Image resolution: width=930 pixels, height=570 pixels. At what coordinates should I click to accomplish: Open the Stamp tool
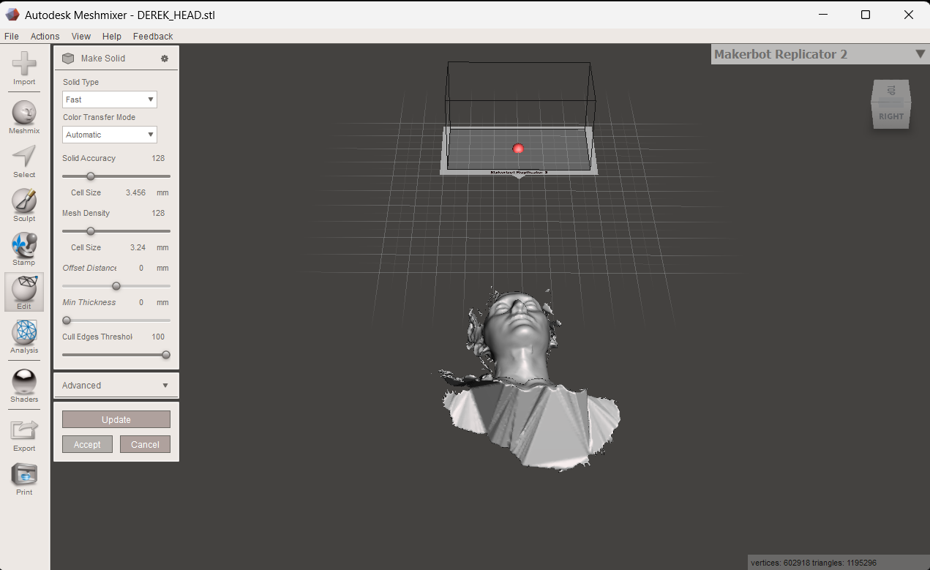[x=24, y=244]
